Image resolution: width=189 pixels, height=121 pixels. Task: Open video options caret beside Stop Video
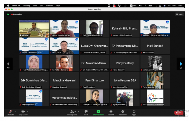coord(28,112)
